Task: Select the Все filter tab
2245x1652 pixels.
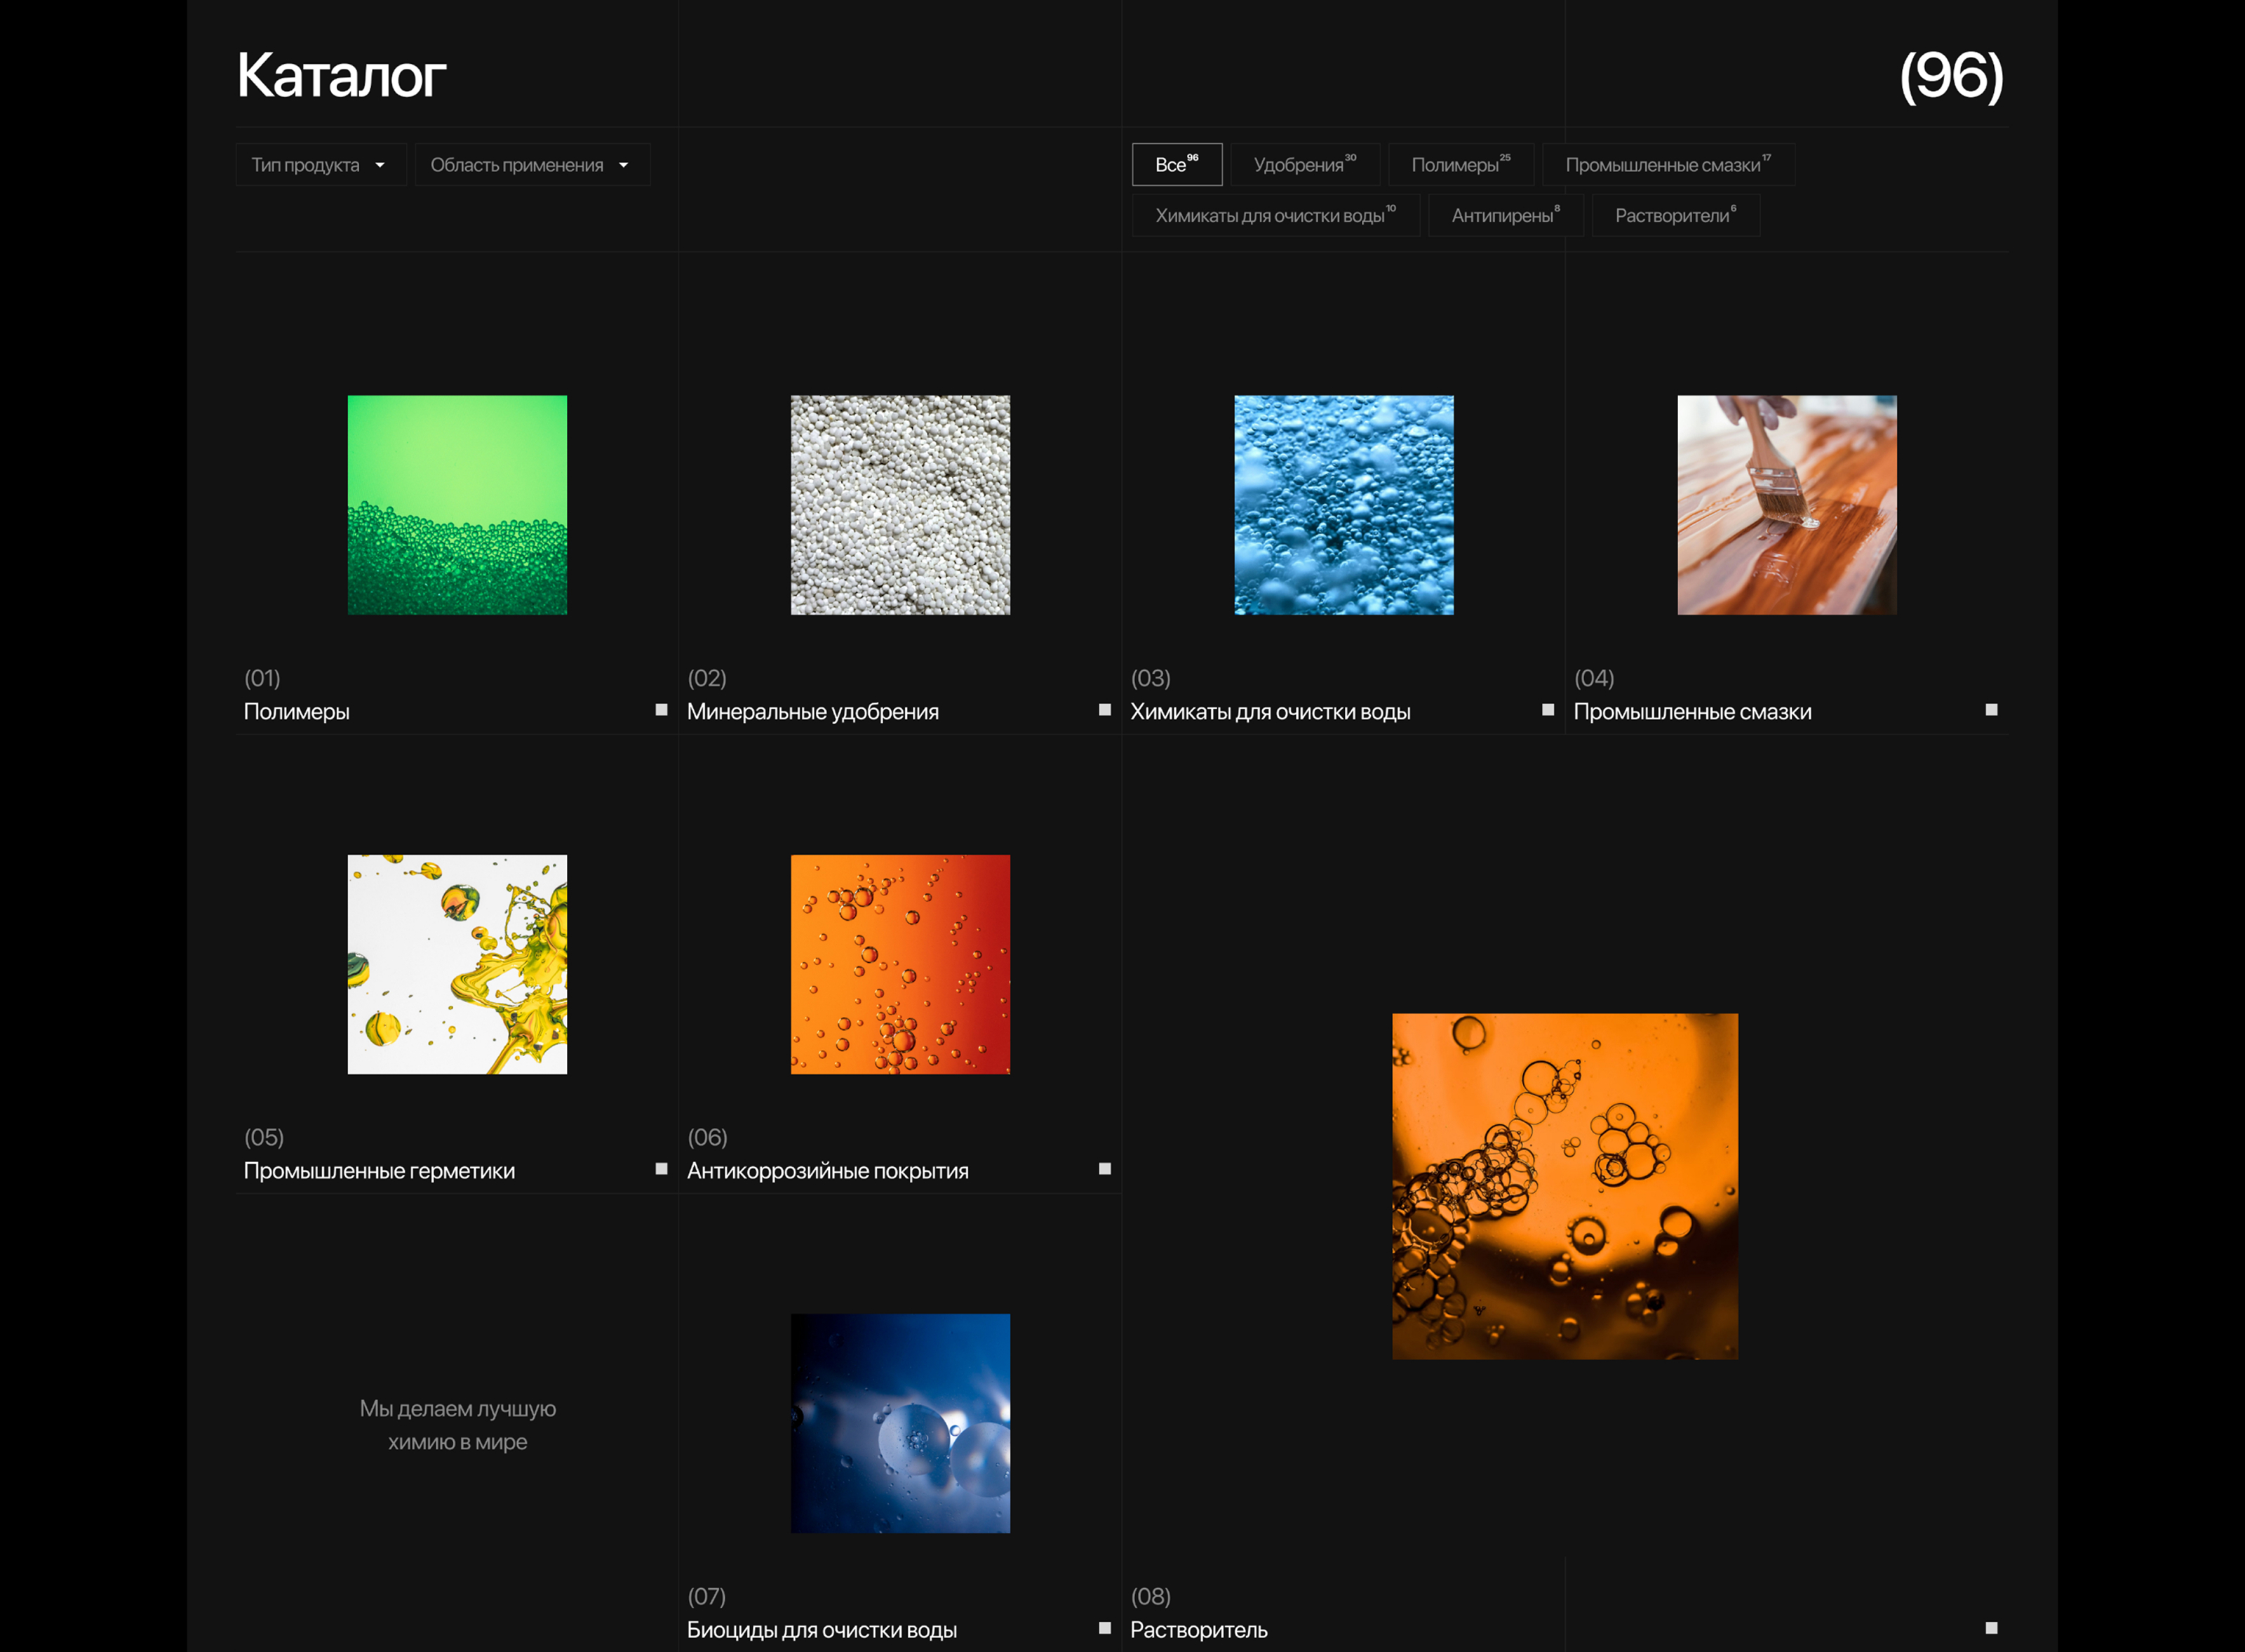Action: click(1177, 165)
